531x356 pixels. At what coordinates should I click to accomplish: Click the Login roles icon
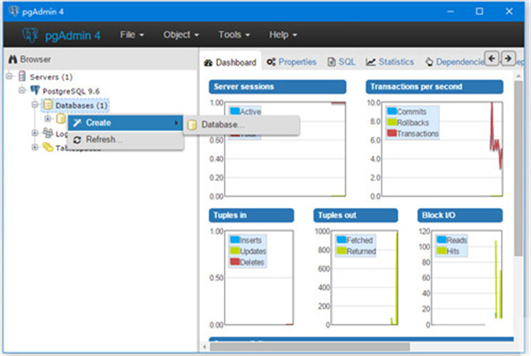48,133
